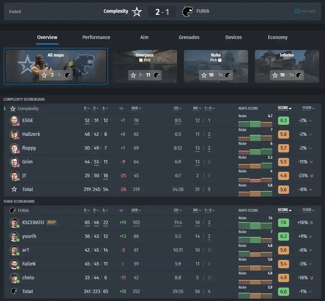Sort Complexity scoreboard by ADR

click(136, 108)
